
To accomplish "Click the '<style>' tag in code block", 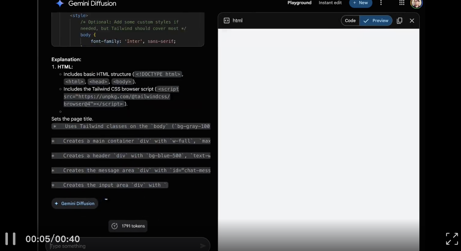I will tap(79, 16).
